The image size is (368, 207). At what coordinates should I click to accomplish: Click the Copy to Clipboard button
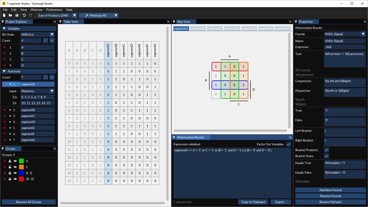pos(253,202)
